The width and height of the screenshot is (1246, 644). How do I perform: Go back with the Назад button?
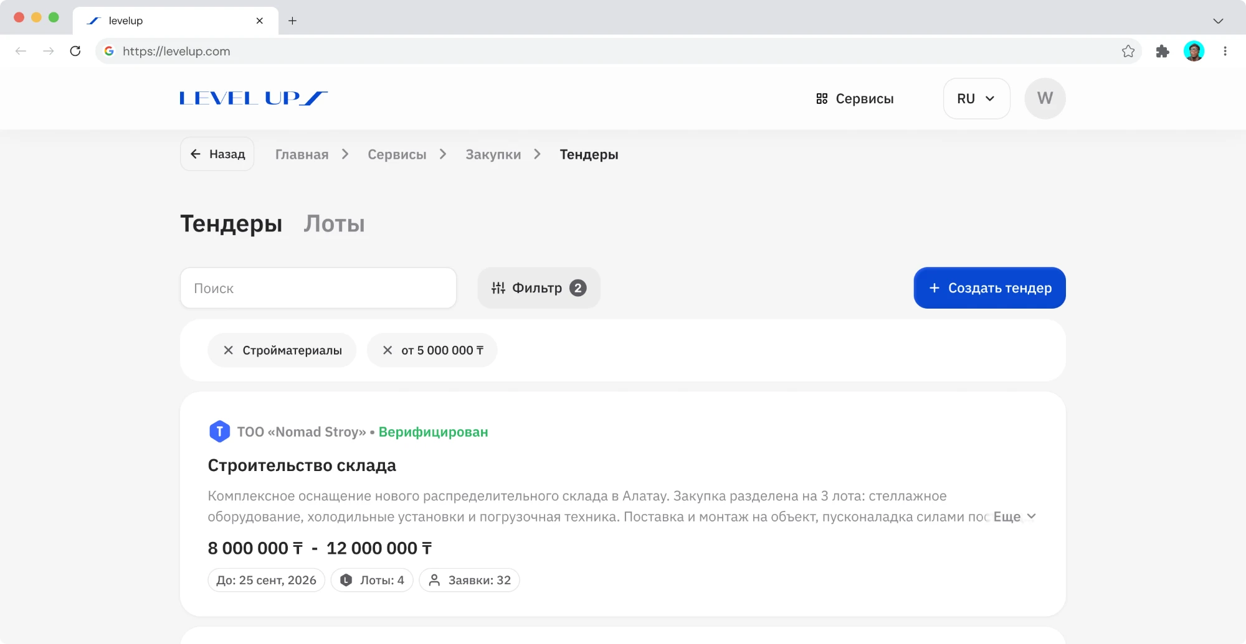point(217,154)
